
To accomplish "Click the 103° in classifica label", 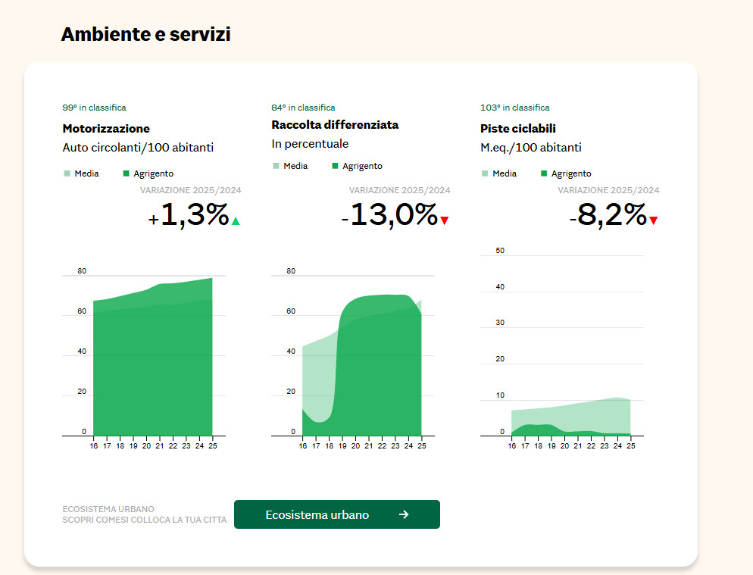I will (x=515, y=108).
